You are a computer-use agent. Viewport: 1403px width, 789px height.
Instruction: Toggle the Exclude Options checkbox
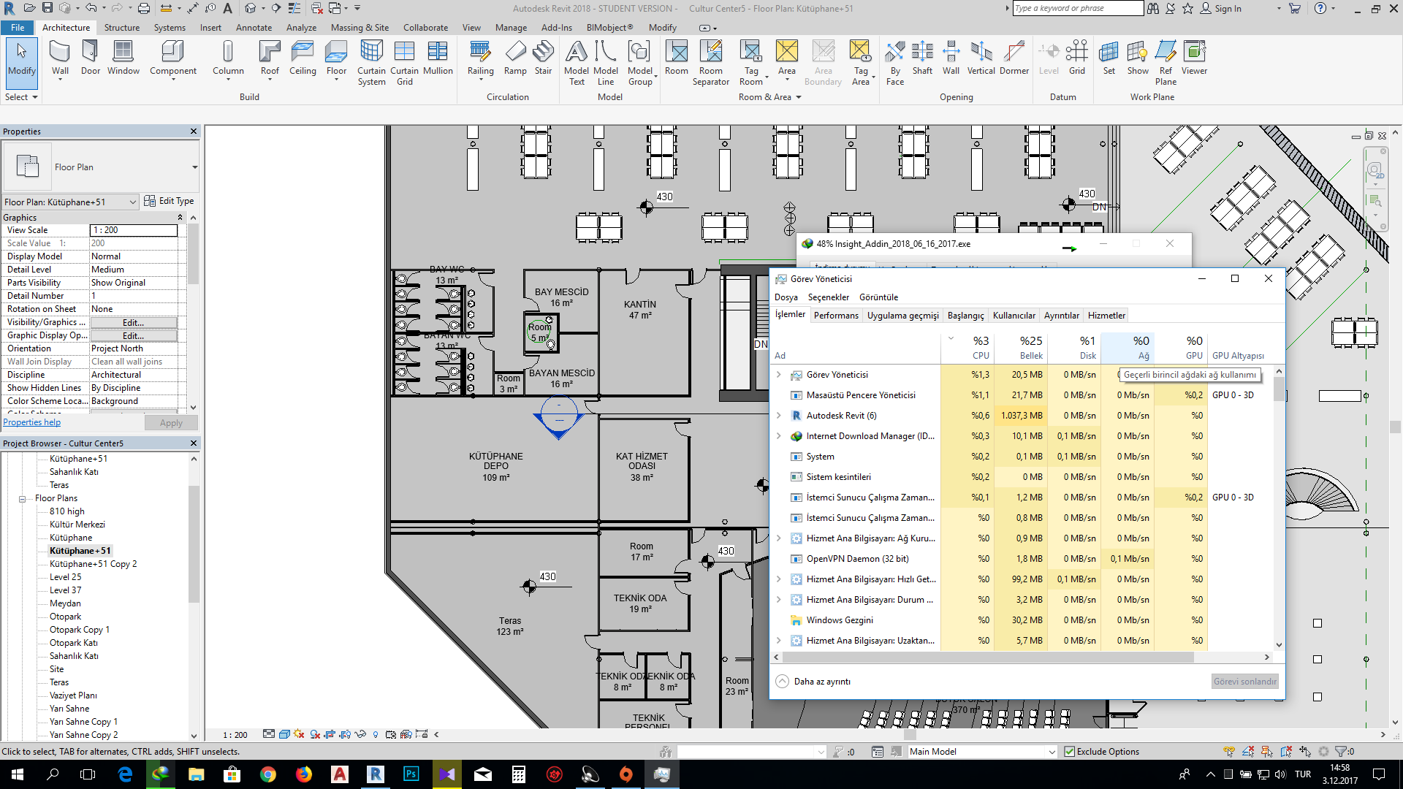[x=1070, y=751]
